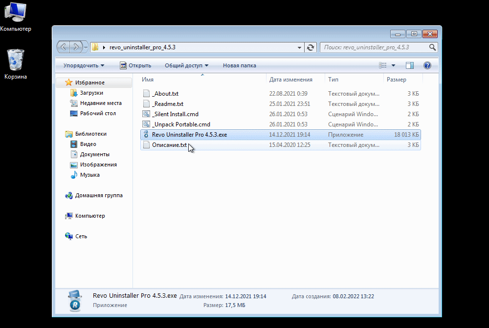Screen dimensions: 489x328
Task: Click the _Unpack Portable.cmd file name
Action: coord(181,124)
